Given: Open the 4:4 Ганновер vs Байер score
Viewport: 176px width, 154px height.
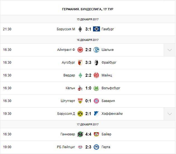Looking at the screenshot, I should point(88,134).
